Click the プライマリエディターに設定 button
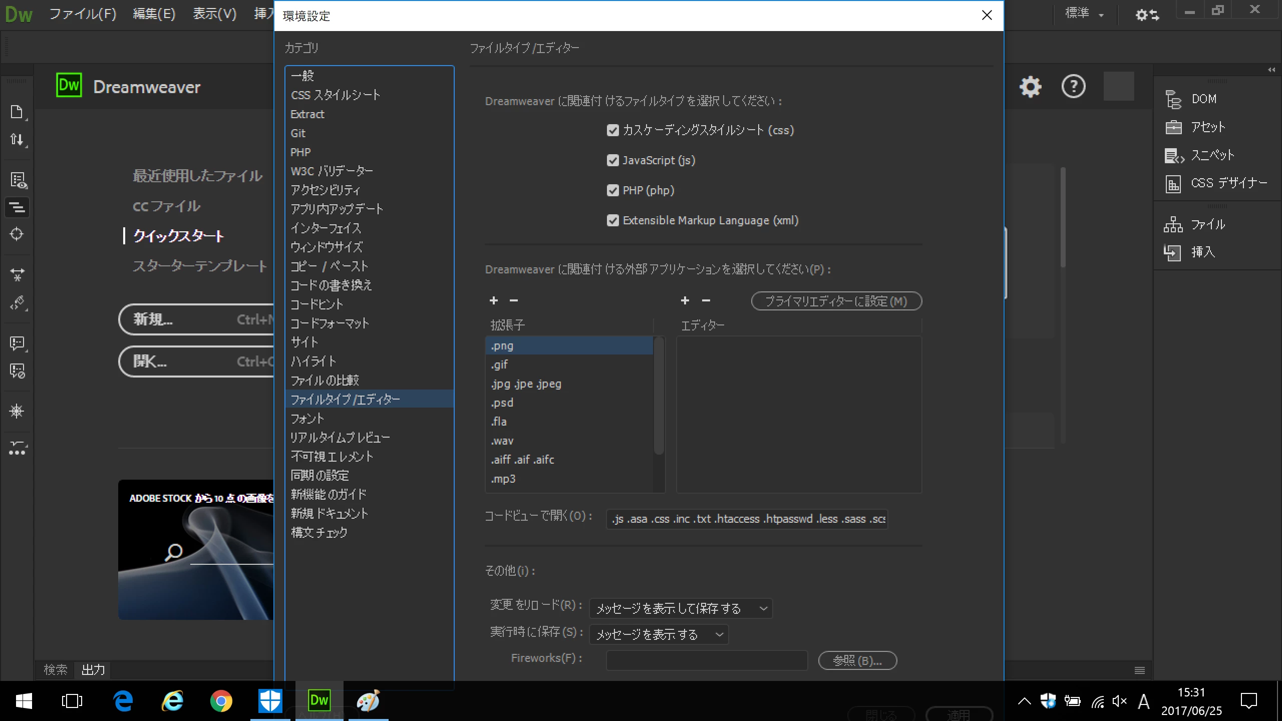This screenshot has height=721, width=1282. tap(836, 301)
